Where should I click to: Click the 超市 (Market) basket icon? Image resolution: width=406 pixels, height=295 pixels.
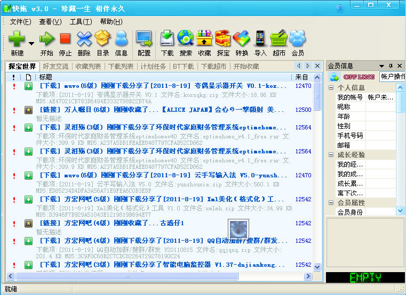click(x=278, y=39)
